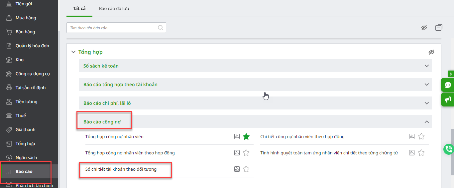Preview image of Tổng hợp công nợ nhân viên

237,136
